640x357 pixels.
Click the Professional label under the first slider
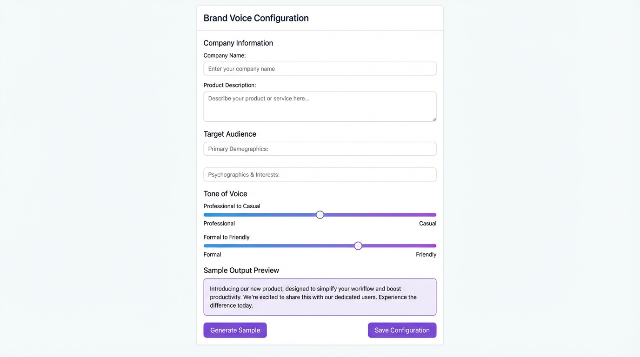click(x=219, y=223)
